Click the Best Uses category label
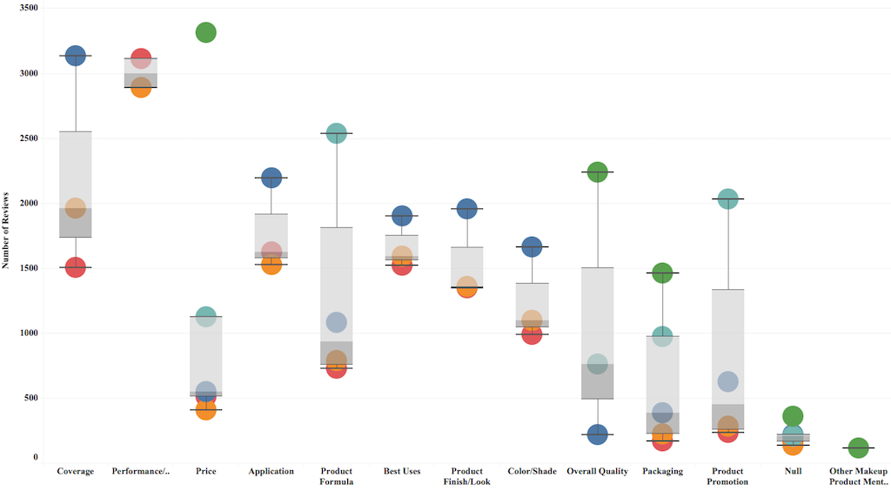This screenshot has height=491, width=891. 402,472
